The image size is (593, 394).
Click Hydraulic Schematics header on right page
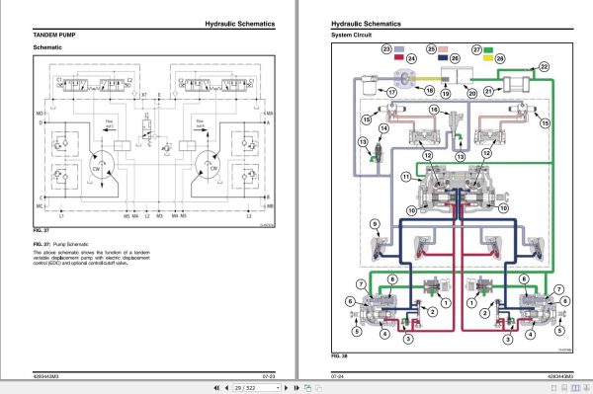click(366, 24)
